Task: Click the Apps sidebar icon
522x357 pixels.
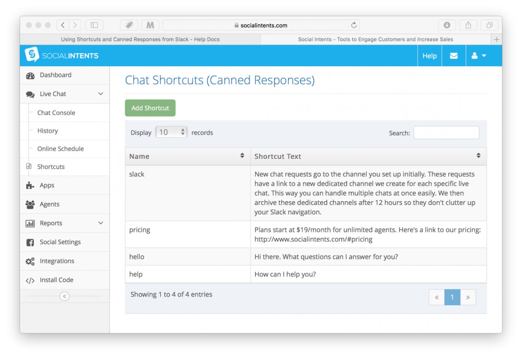Action: coord(30,185)
